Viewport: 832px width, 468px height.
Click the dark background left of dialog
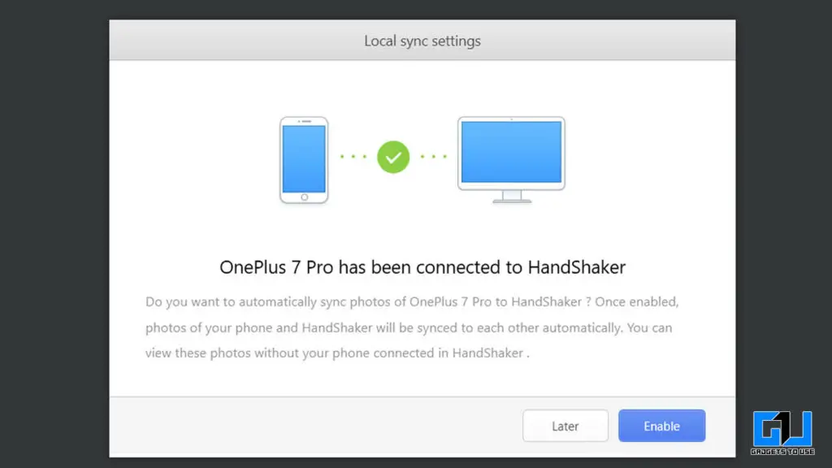coord(54,234)
